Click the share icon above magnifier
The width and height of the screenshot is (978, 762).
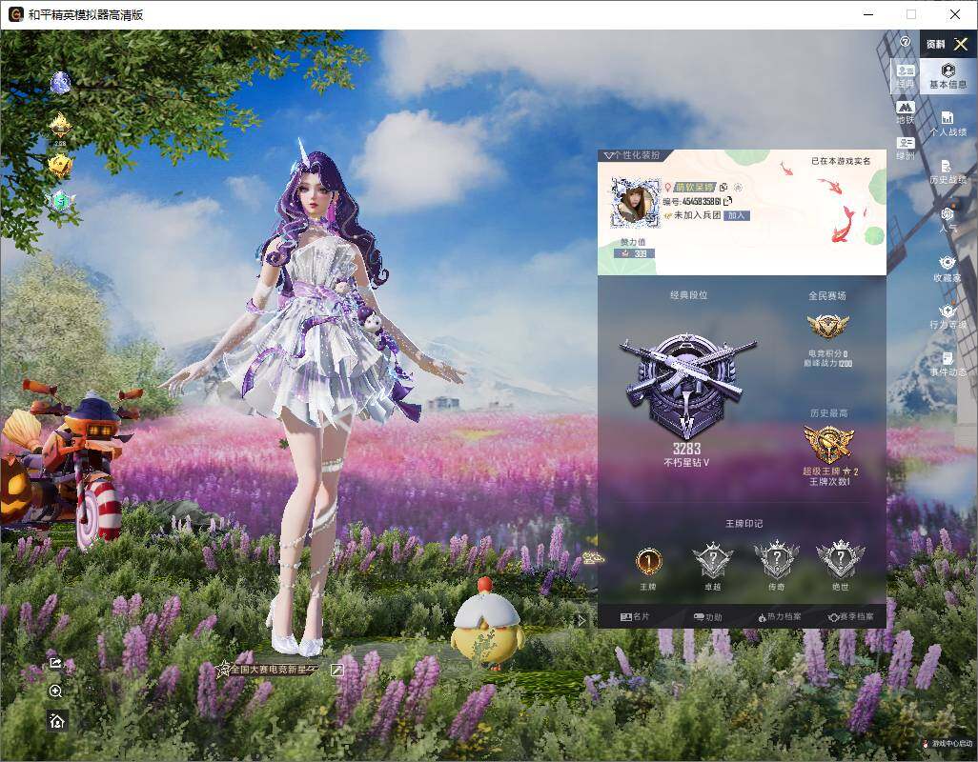[55, 663]
